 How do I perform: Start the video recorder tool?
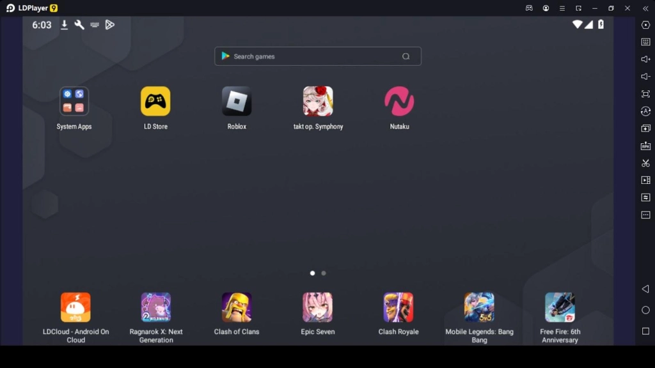click(x=645, y=180)
